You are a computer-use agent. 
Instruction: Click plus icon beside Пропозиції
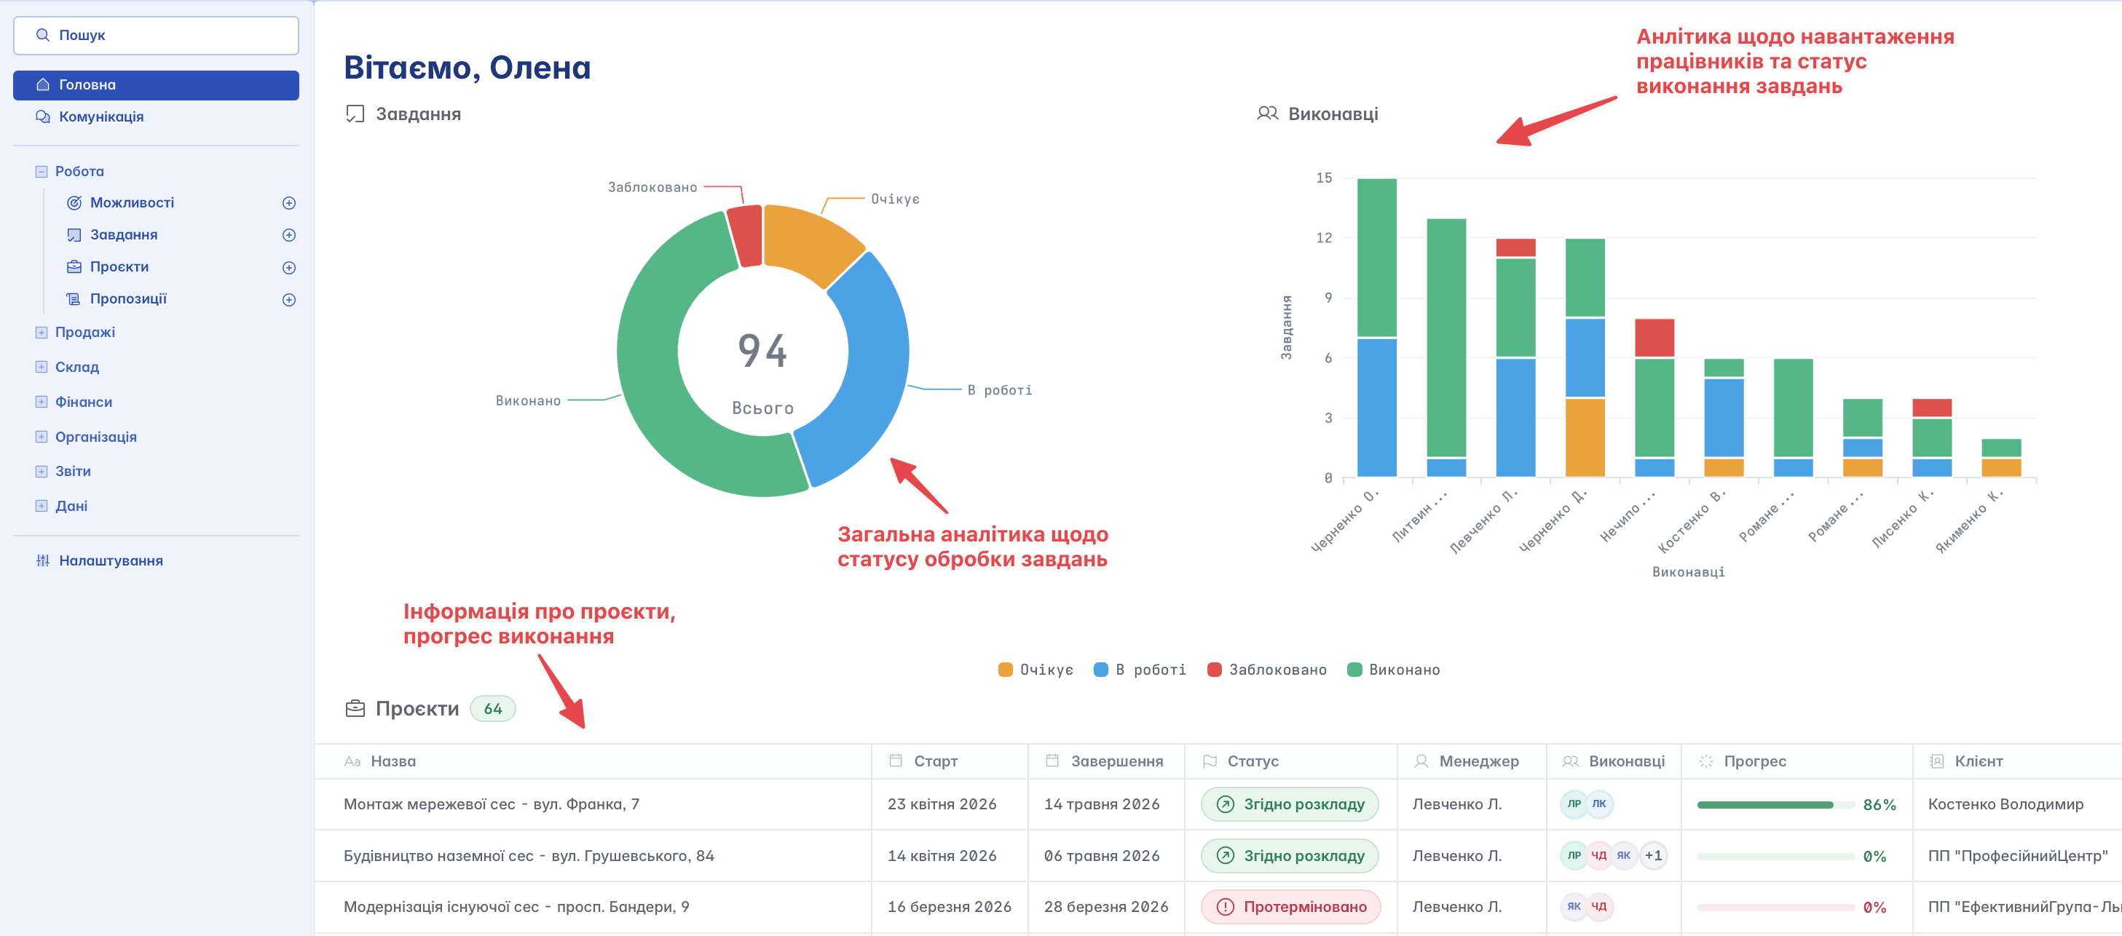(289, 300)
